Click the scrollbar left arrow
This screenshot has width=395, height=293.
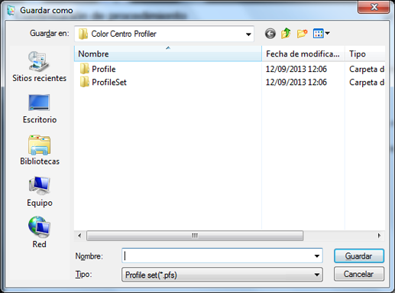(x=79, y=236)
